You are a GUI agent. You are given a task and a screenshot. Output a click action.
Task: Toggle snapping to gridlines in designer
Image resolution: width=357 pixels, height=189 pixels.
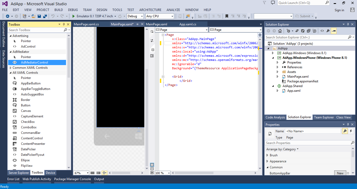click(98, 173)
